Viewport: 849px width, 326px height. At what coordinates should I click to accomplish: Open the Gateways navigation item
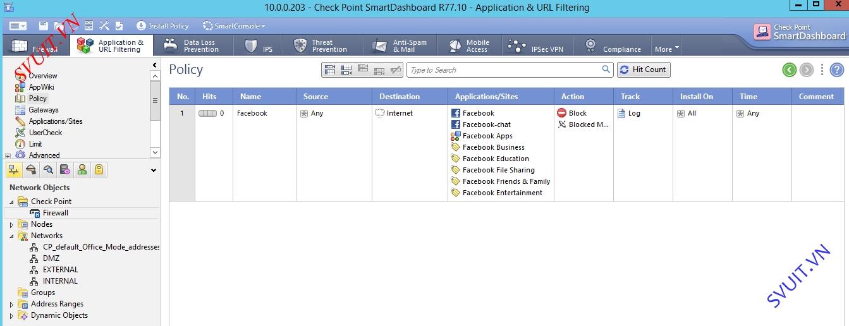pos(37,110)
